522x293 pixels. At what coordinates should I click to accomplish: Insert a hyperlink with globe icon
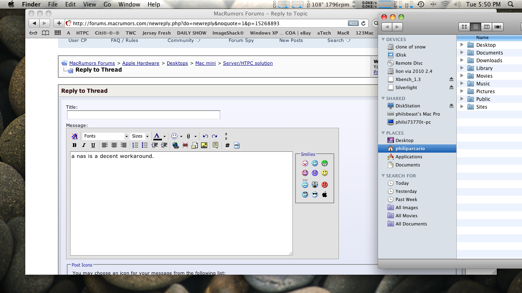[176, 145]
